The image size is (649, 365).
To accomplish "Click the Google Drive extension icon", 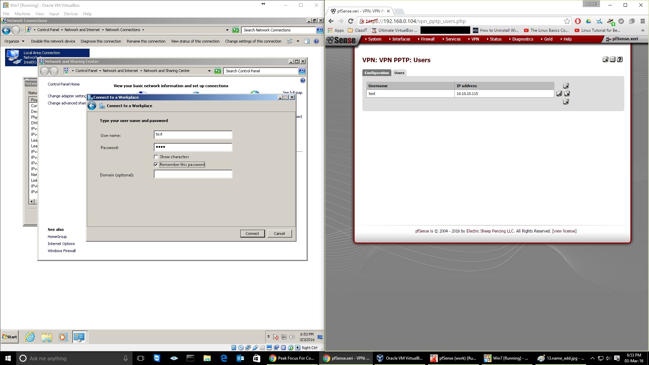I will click(588, 21).
